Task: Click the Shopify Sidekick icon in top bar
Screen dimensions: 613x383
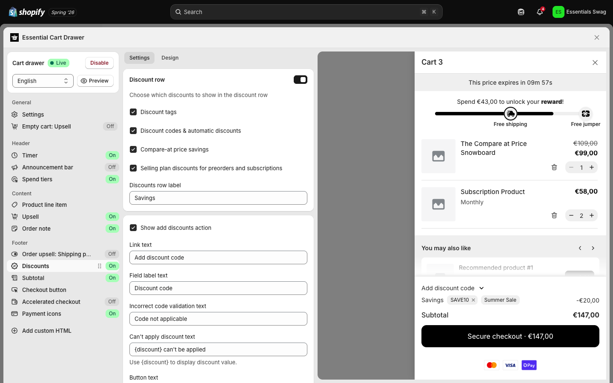Action: click(521, 12)
